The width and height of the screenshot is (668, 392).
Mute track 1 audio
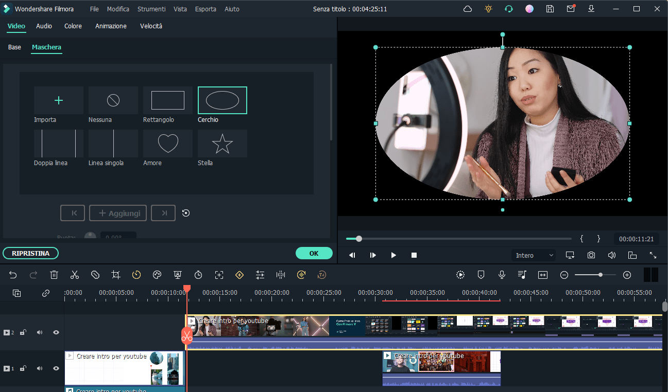click(x=40, y=368)
